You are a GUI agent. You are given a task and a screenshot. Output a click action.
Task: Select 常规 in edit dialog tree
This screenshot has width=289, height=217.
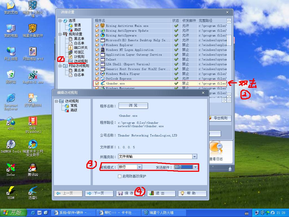pyautogui.click(x=74, y=106)
